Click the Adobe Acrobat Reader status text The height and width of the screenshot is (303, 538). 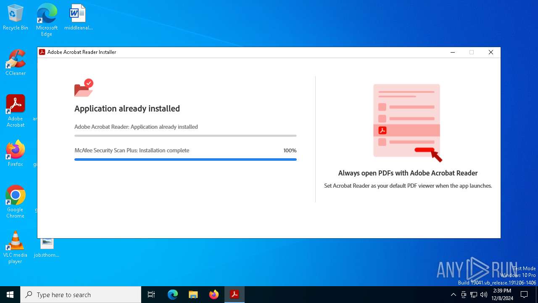136,127
